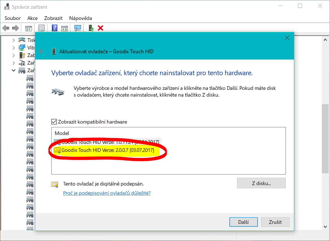This screenshot has height=241, width=330.
Task: Expand the network (Vib...) tree node
Action: 14,48
